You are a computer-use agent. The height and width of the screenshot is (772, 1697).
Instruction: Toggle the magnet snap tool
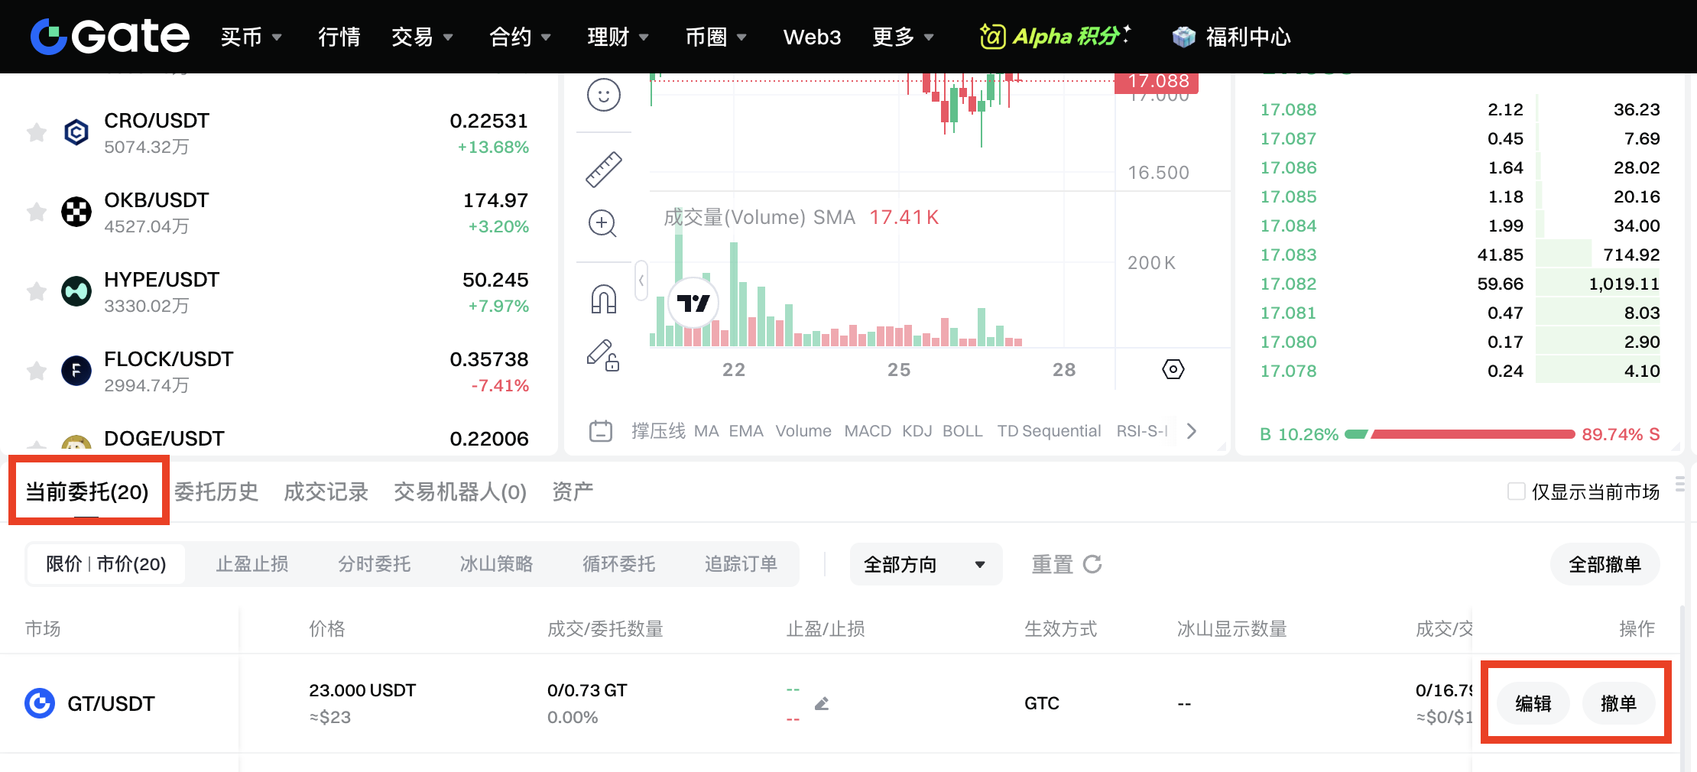click(x=603, y=299)
